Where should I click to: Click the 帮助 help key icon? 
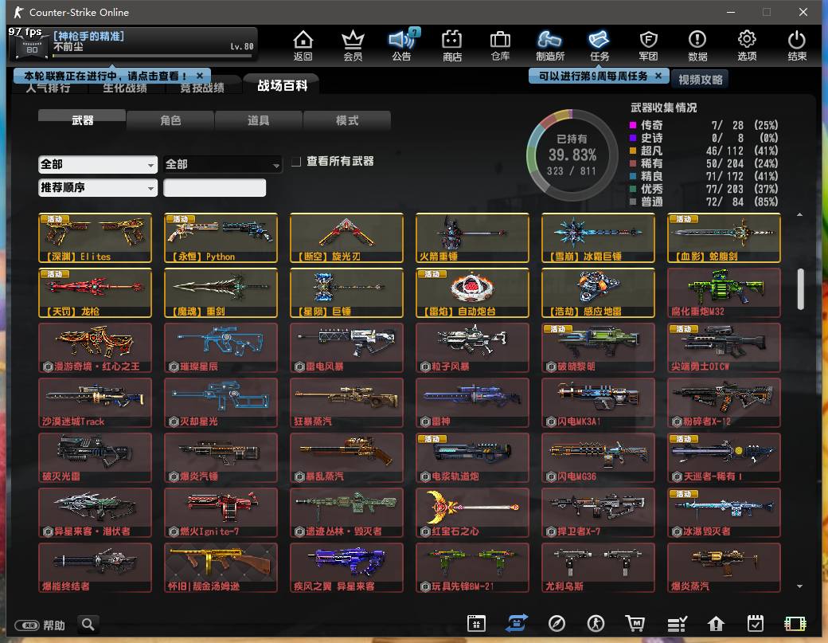[x=27, y=625]
